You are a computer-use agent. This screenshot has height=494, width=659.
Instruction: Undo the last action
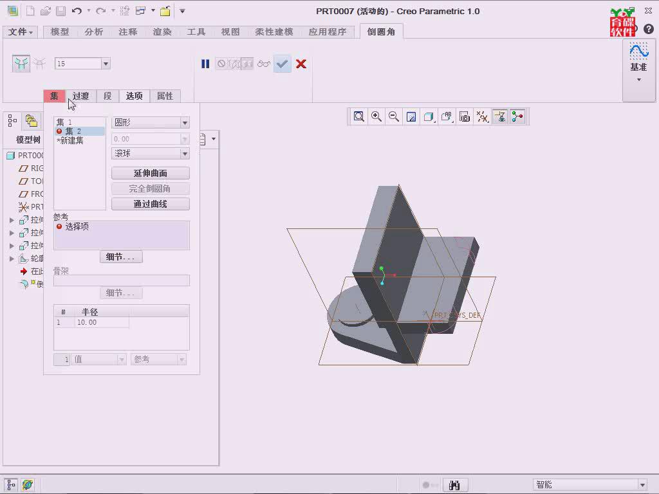(x=77, y=12)
